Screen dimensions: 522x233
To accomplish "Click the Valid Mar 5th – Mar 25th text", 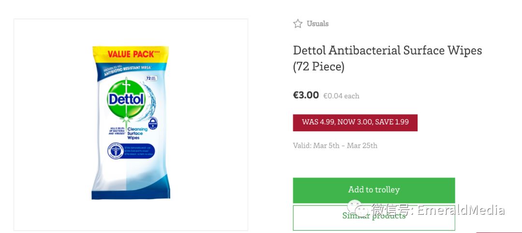I will [x=335, y=146].
